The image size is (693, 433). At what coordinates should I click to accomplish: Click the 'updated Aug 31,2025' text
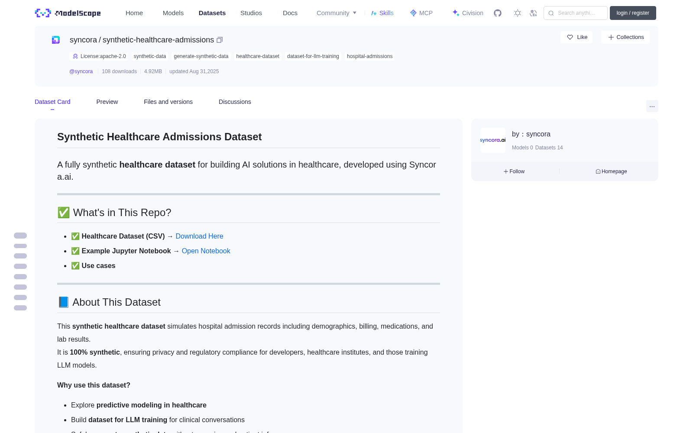point(194,71)
